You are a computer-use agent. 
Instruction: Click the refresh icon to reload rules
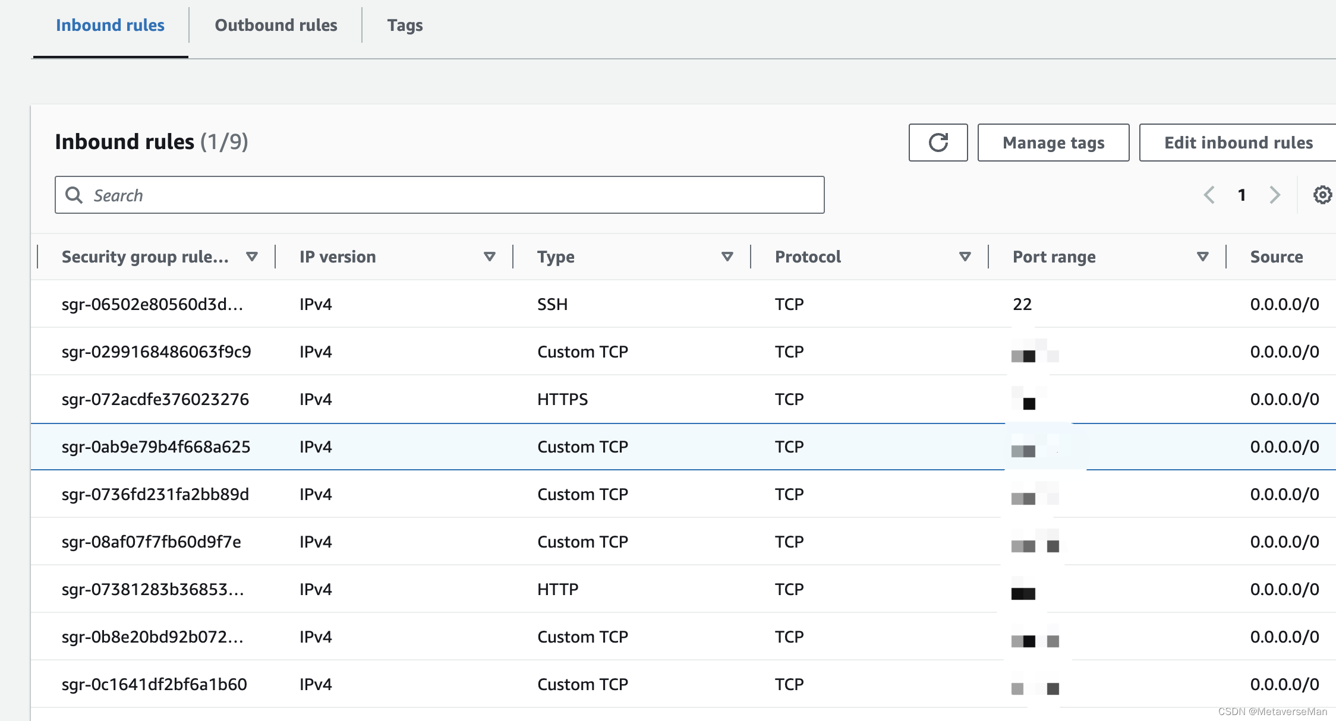pyautogui.click(x=939, y=143)
